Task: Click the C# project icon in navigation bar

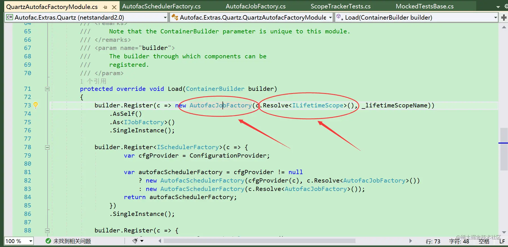Action: (x=10, y=17)
